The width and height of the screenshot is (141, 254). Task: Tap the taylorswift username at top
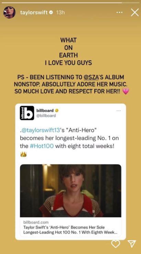tap(34, 12)
